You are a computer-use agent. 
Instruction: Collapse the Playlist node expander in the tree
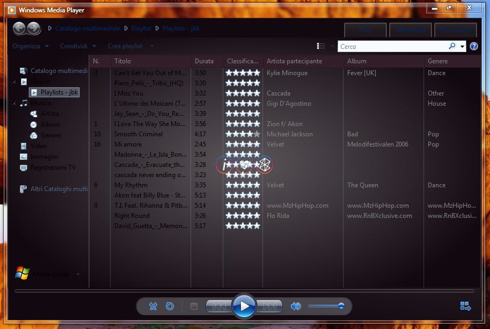(14, 82)
